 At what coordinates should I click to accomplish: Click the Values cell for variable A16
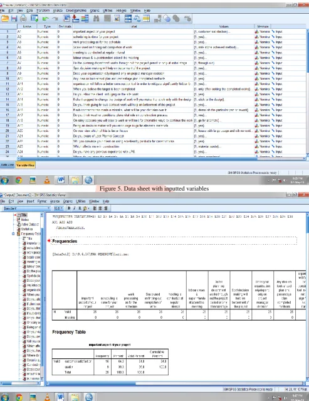(224, 110)
